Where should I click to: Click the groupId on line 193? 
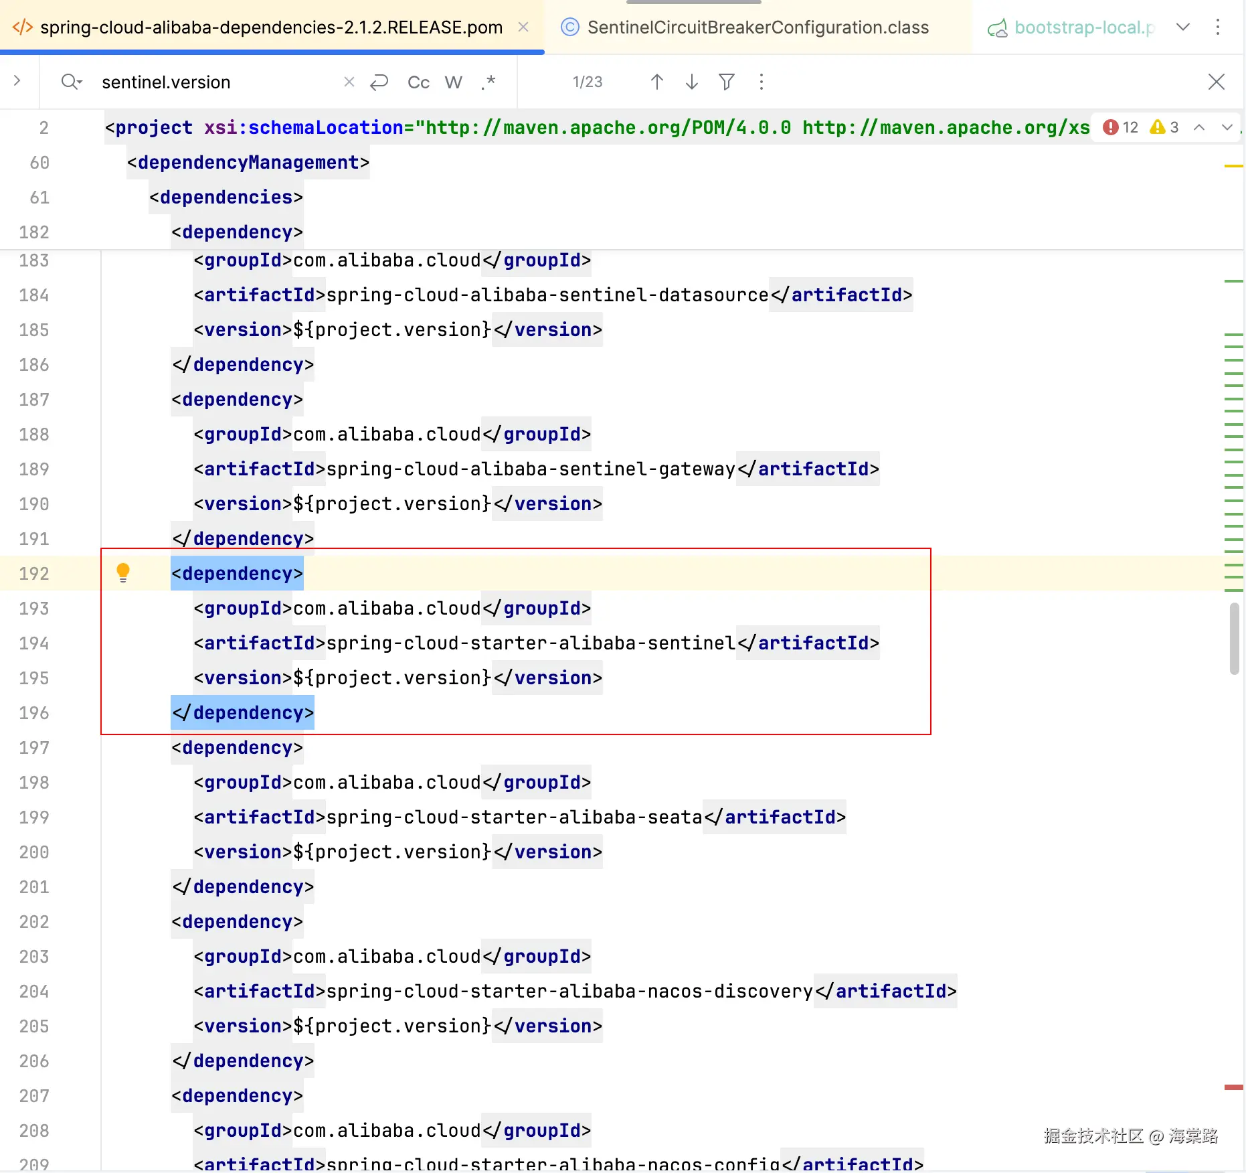tap(393, 609)
